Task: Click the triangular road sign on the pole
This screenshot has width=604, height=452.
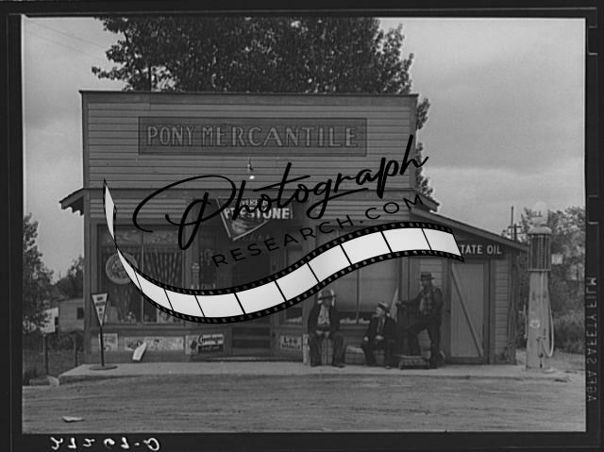Action: 99,309
